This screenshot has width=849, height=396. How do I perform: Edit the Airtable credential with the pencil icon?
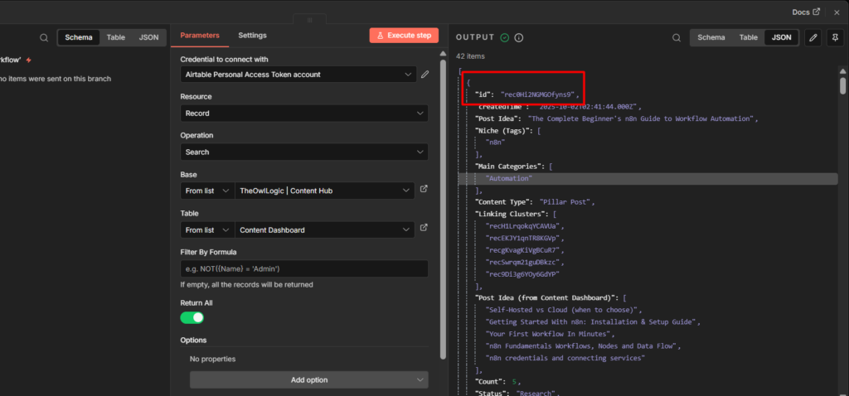425,75
